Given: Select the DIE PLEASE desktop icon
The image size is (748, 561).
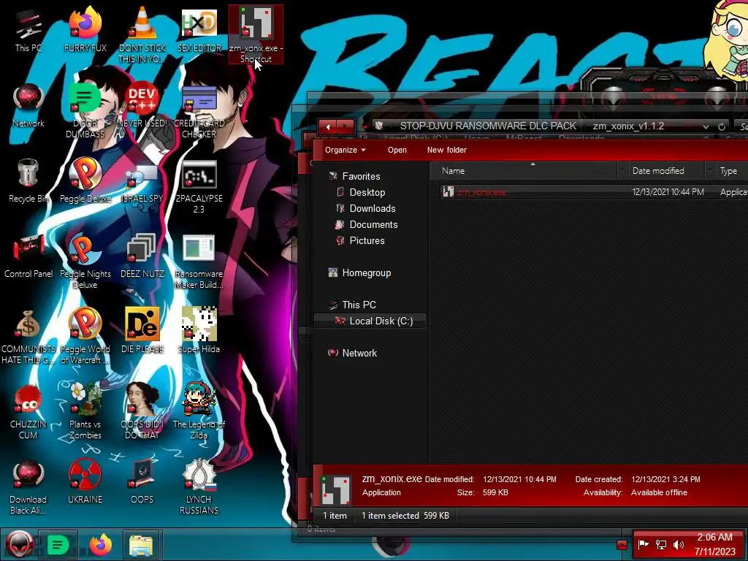Looking at the screenshot, I should [142, 331].
